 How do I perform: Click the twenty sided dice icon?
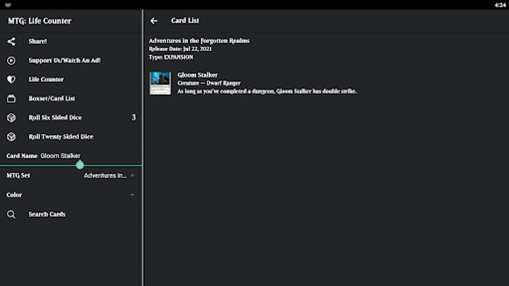pos(11,137)
